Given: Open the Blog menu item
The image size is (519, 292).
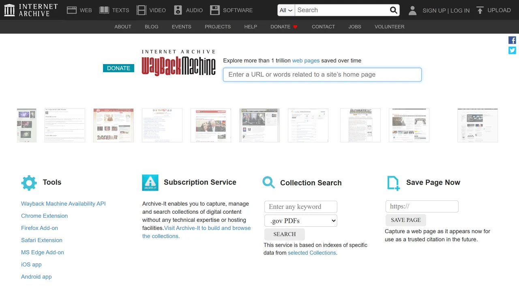Looking at the screenshot, I should click(152, 27).
